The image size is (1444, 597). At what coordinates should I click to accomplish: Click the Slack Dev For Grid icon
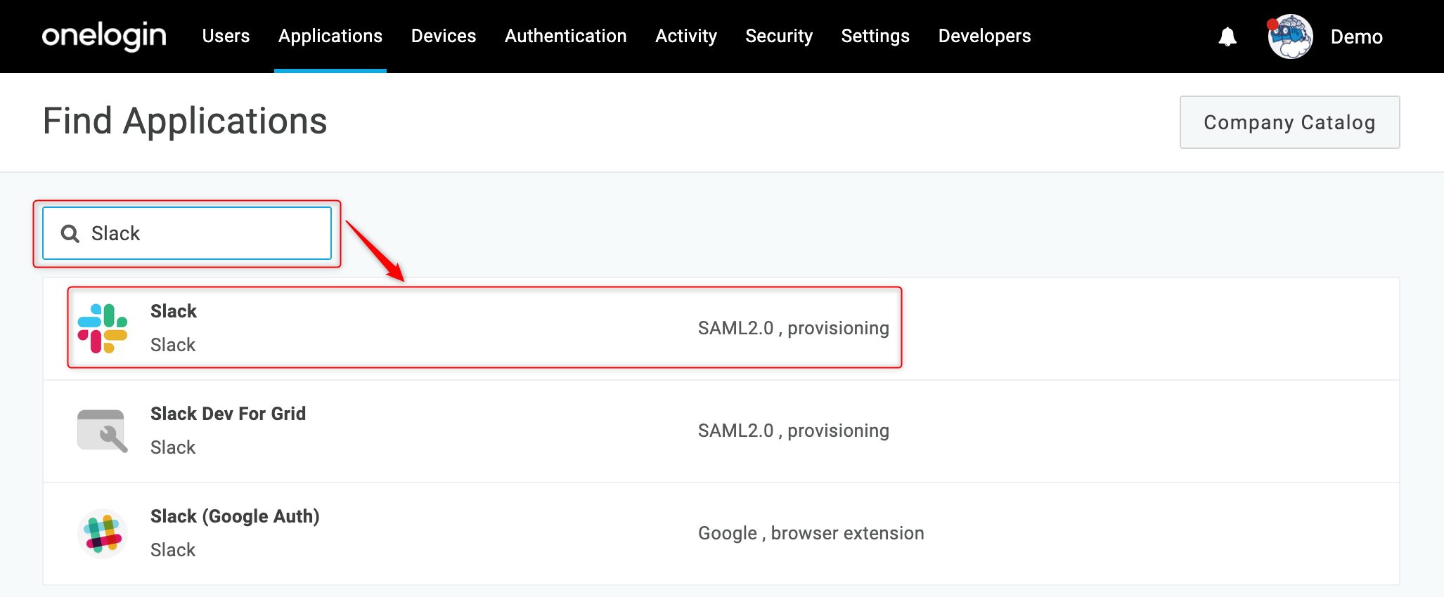[103, 431]
